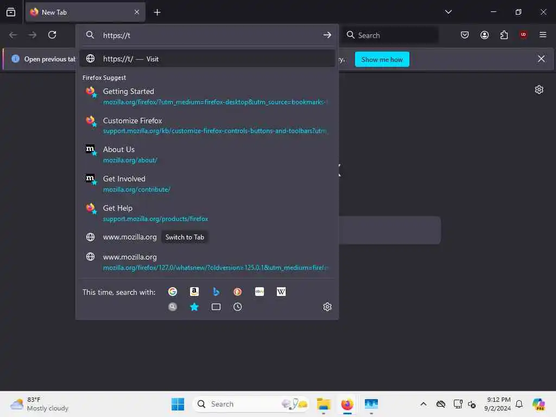Reload the current page
The width and height of the screenshot is (556, 417).
52,35
